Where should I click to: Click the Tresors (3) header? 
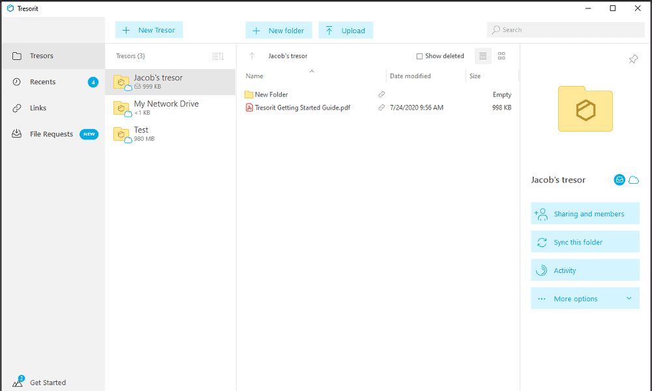click(130, 56)
